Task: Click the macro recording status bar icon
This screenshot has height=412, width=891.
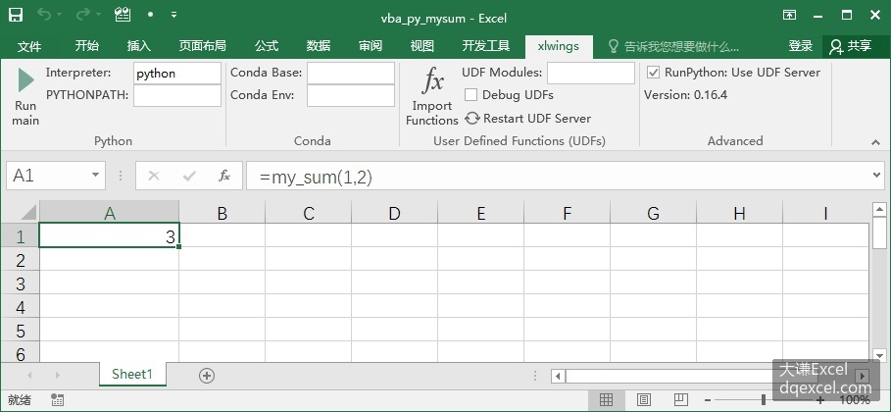Action: pyautogui.click(x=58, y=399)
